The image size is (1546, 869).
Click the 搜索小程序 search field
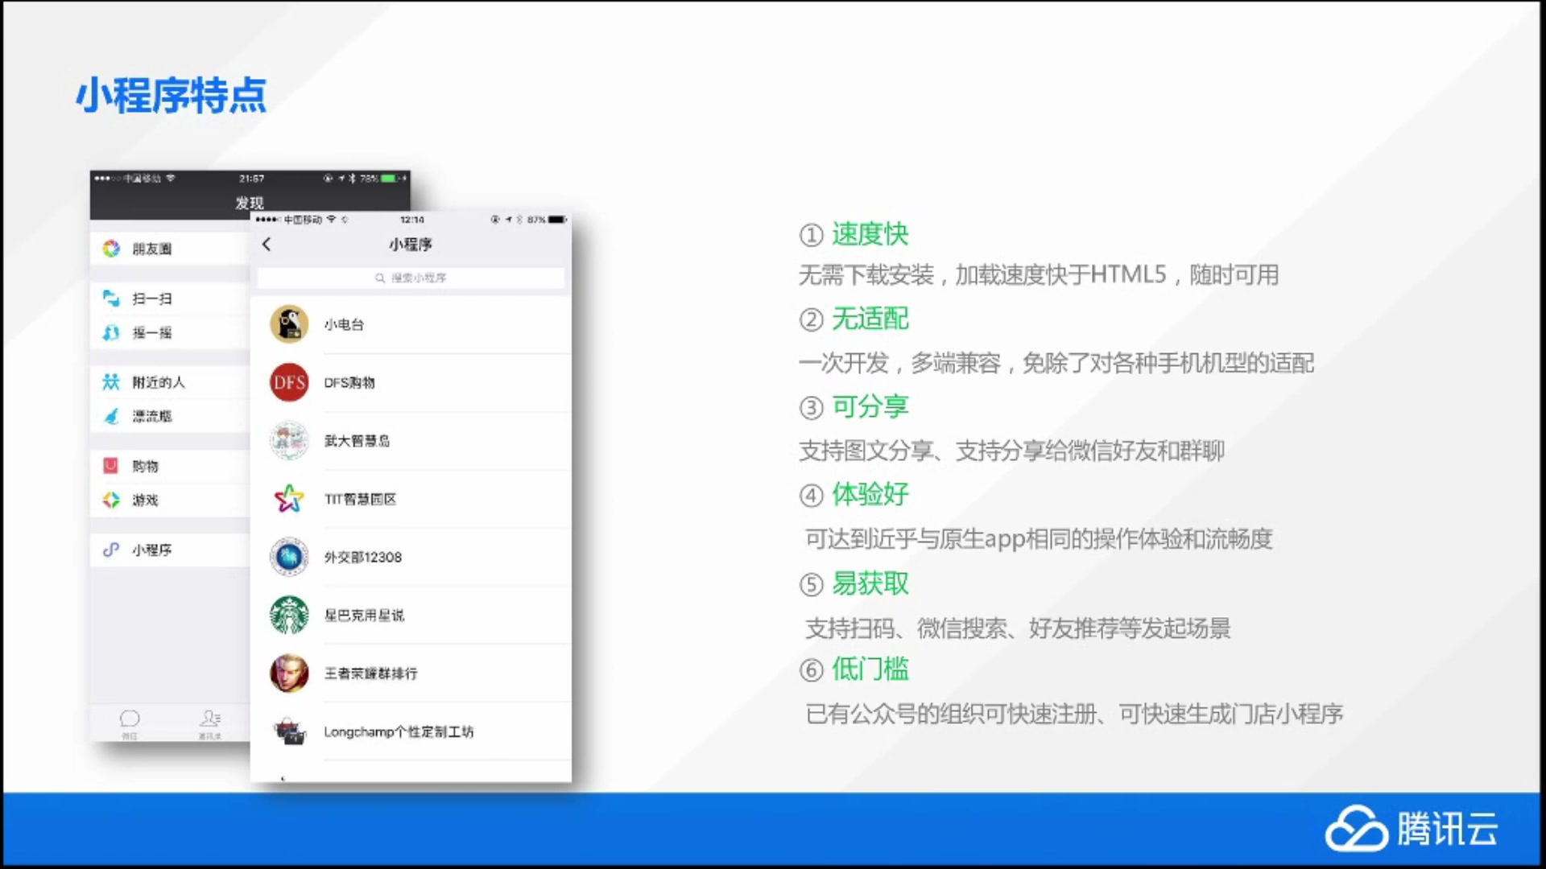point(412,278)
